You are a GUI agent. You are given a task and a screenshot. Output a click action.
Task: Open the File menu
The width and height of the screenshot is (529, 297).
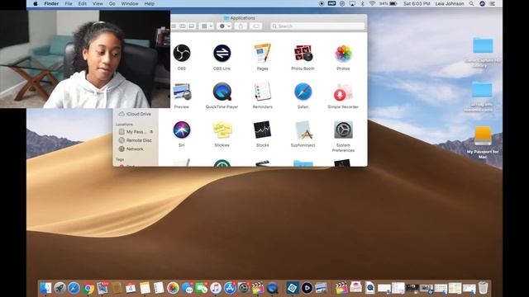point(69,3)
